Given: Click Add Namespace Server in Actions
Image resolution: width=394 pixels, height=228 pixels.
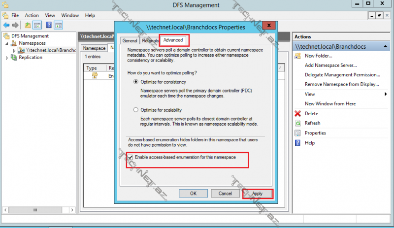Looking at the screenshot, I should point(330,65).
